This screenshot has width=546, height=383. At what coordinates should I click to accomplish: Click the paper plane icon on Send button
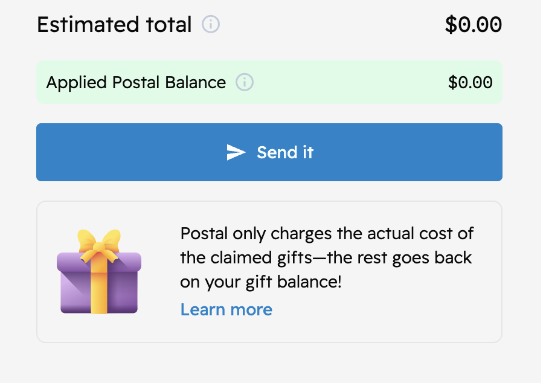tap(236, 152)
